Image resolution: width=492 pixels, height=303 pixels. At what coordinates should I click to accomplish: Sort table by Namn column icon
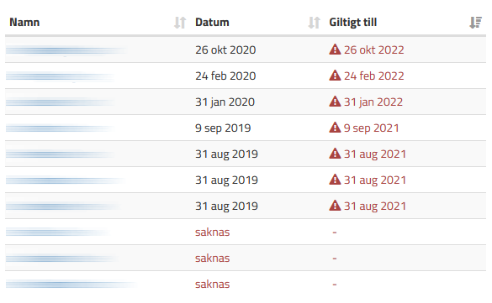tap(180, 23)
